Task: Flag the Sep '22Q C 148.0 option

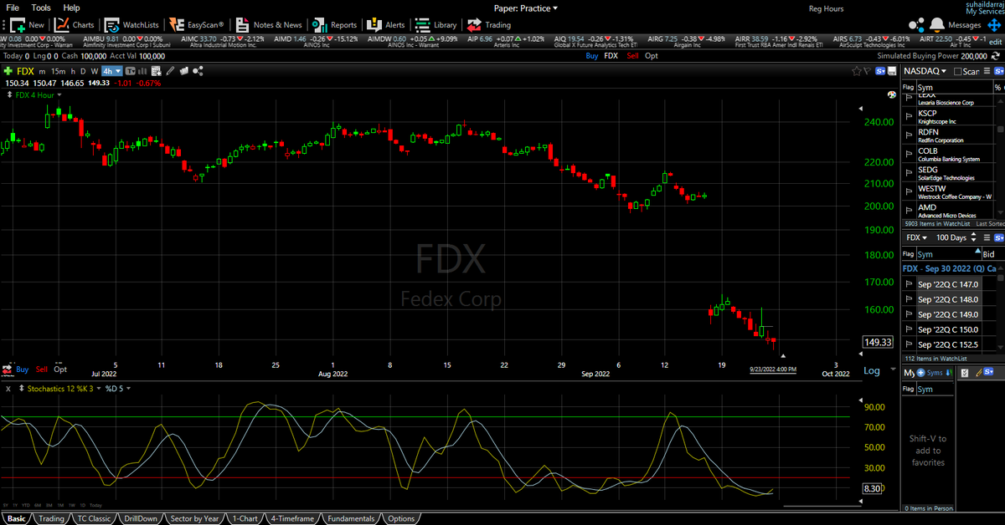Action: pos(908,299)
